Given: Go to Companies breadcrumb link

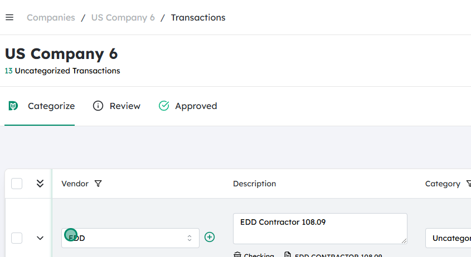Looking at the screenshot, I should coord(51,17).
